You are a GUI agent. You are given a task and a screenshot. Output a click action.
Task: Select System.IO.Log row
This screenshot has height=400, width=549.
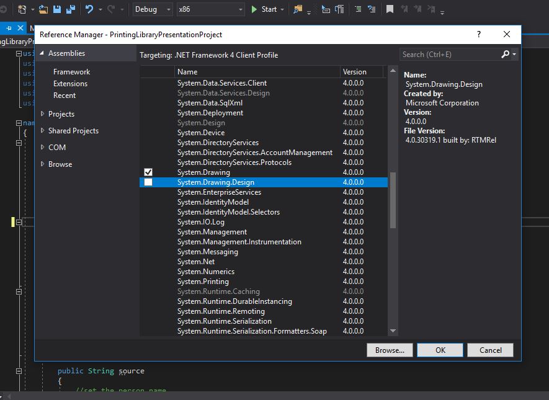[264, 222]
